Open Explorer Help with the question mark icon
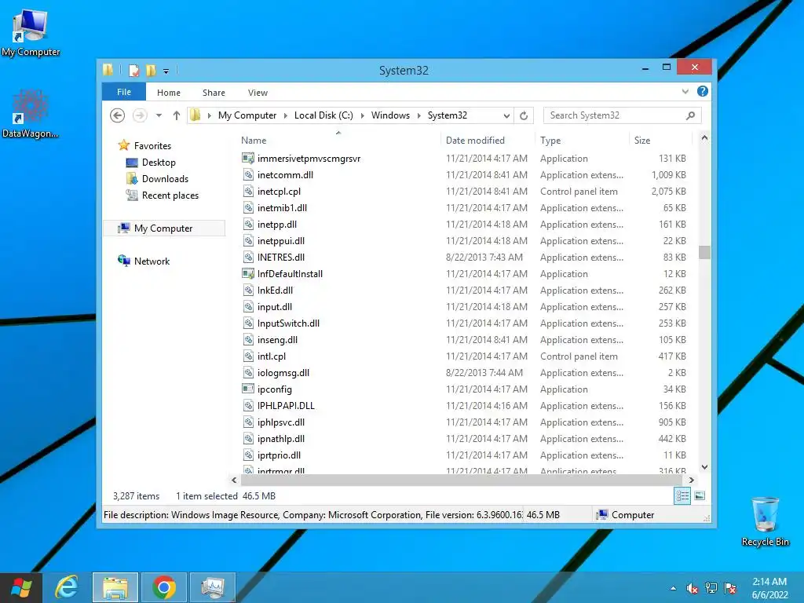Image resolution: width=804 pixels, height=603 pixels. pos(703,91)
